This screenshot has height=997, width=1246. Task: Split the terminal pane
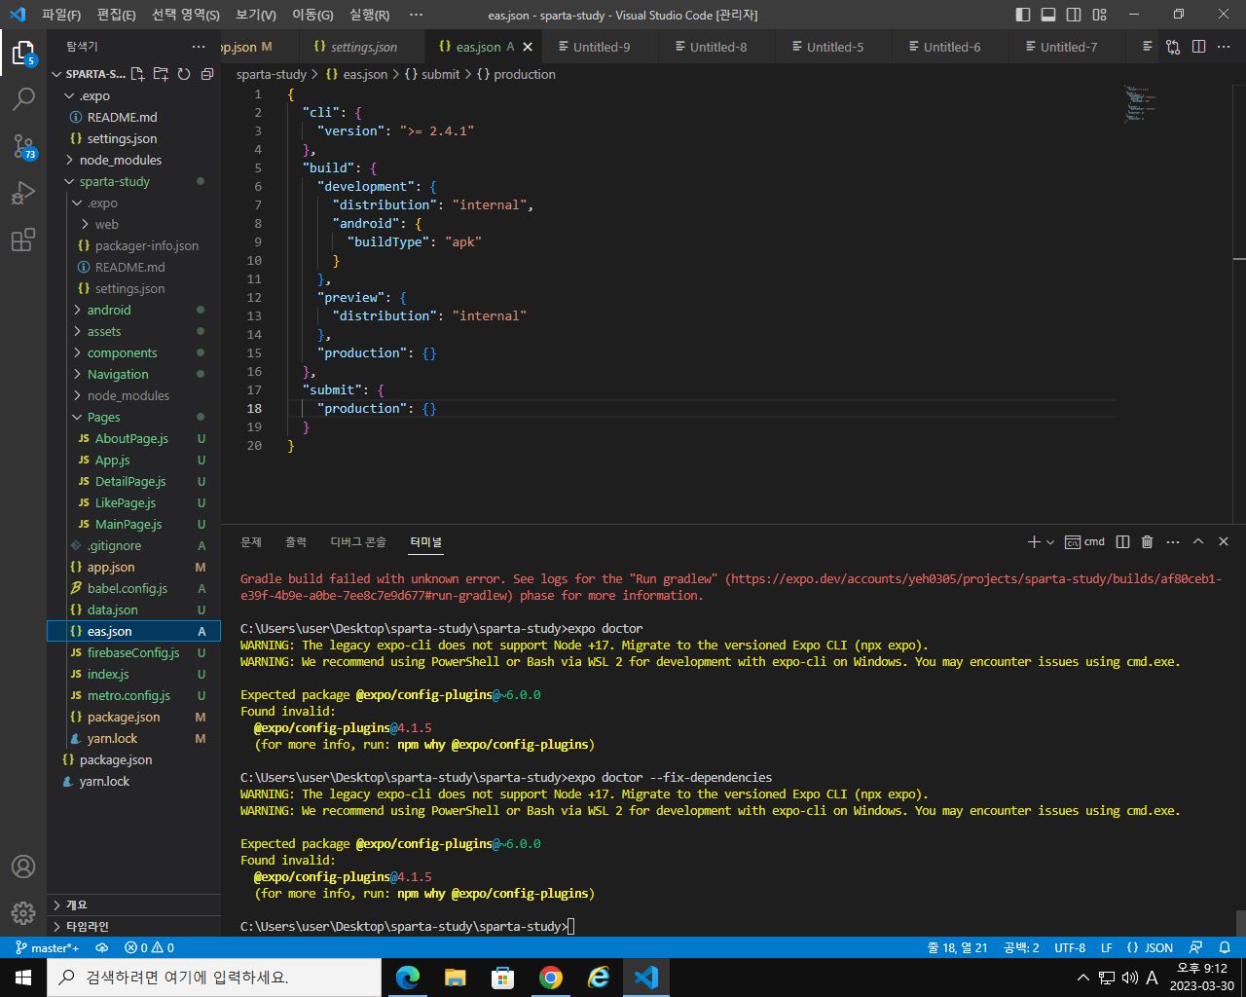[x=1122, y=541]
